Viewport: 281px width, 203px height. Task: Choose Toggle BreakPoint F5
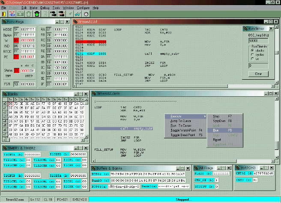[x=185, y=135]
